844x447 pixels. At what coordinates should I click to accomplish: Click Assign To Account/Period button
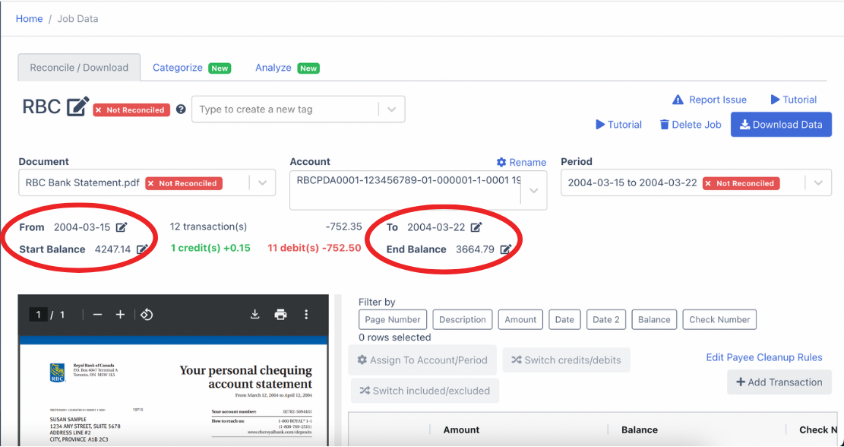[422, 360]
